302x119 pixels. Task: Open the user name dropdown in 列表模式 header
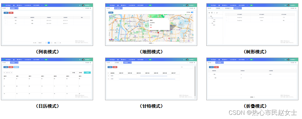point(88,5)
